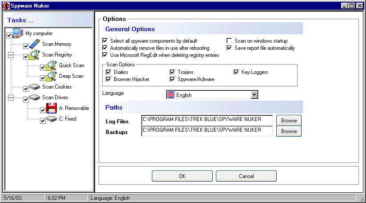Screen dimensions: 366x203
Task: Uncheck the Spyware/Adware scan option
Action: point(172,79)
